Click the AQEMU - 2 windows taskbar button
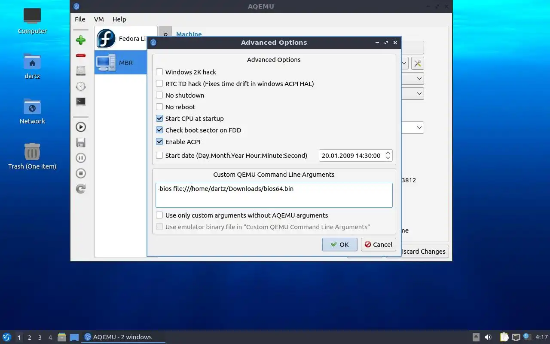 click(x=123, y=337)
